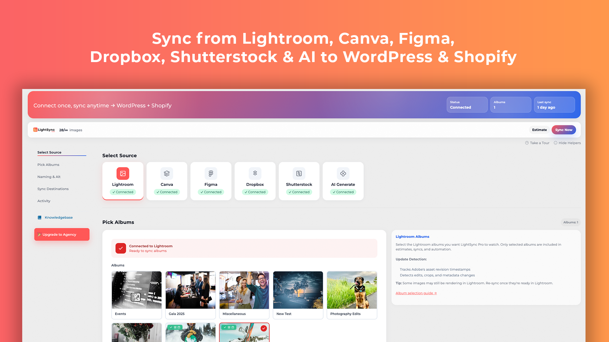Click Upgrade to Agency button

[62, 234]
